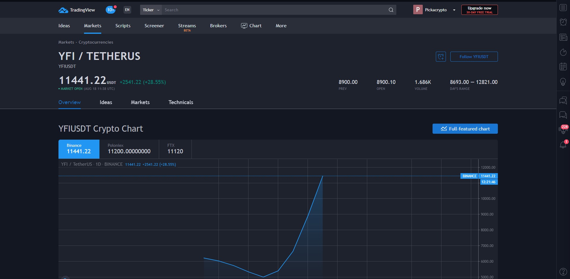Open the Scripts menu
Screen dimensions: 570x279
123,26
